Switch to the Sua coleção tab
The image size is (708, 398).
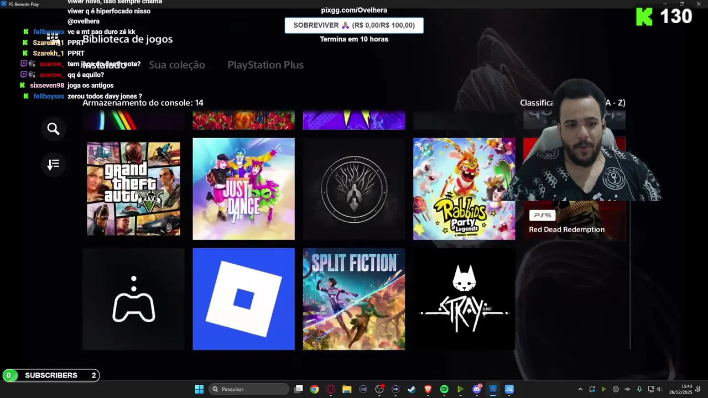click(177, 65)
